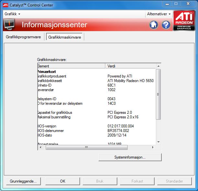Click the vertical scrollbar down arrow
Viewport: 198px width, 191px height.
(x=158, y=142)
